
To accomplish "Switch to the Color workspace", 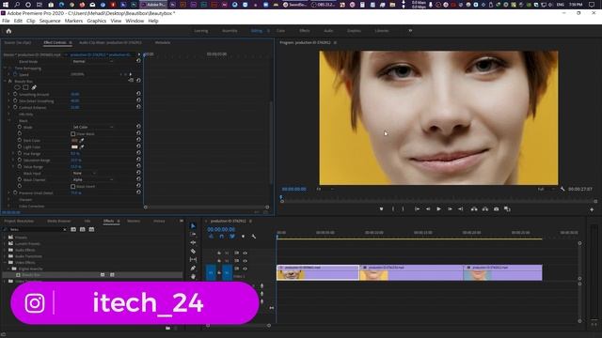I will tap(280, 31).
